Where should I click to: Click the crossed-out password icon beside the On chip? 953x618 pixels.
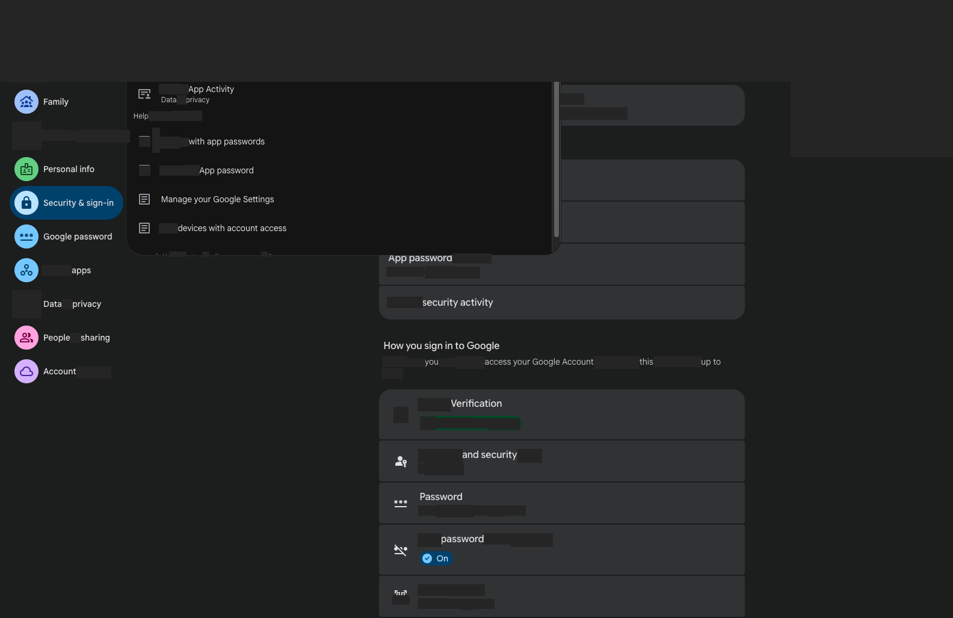401,550
